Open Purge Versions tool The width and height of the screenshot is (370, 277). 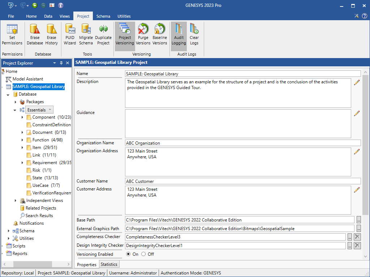tap(143, 35)
